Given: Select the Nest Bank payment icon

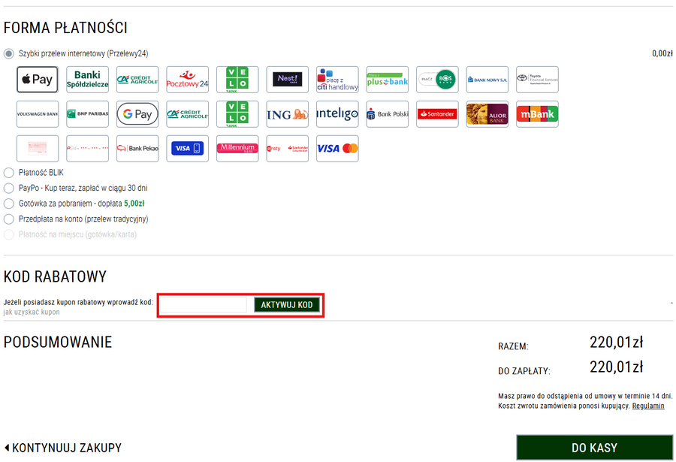Looking at the screenshot, I should pos(287,80).
